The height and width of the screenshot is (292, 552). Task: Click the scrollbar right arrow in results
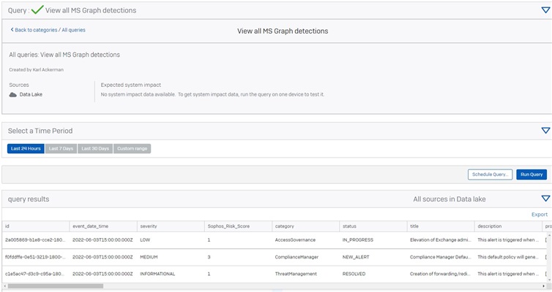pos(544,286)
